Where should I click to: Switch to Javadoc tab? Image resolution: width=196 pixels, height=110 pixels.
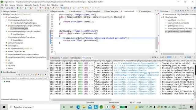coord(65,58)
